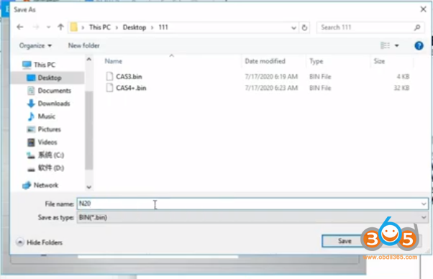Viewport: 433px width, 279px height.
Task: Open Documents in the navigation pane
Action: coord(54,91)
